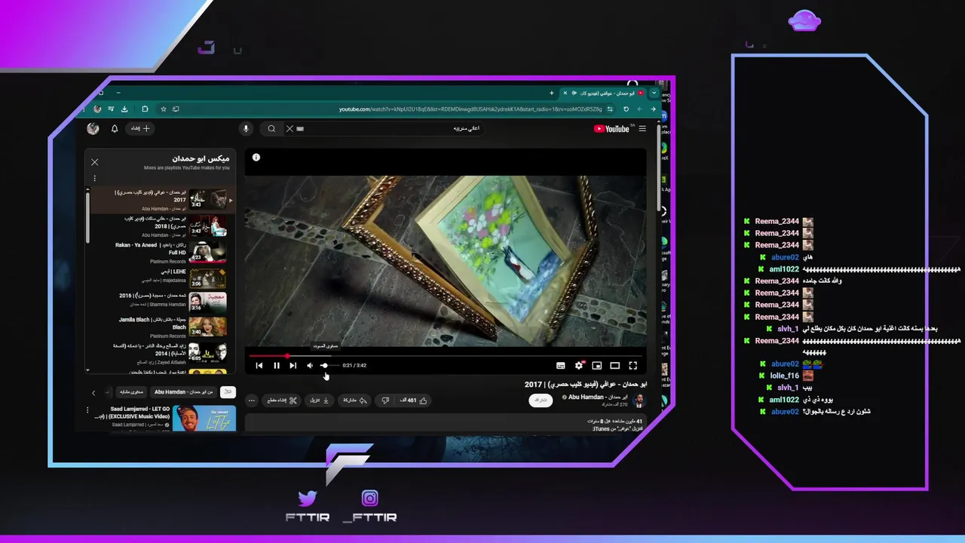
Task: Open the on-screen keyboard in search box
Action: pyautogui.click(x=300, y=129)
